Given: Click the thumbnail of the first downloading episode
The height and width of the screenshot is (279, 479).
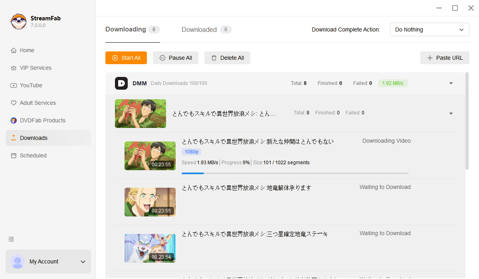Looking at the screenshot, I should [x=150, y=155].
